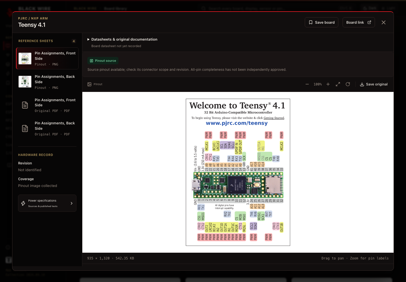This screenshot has height=282, width=406.
Task: Open Power specifications chevron
Action: pos(71,203)
